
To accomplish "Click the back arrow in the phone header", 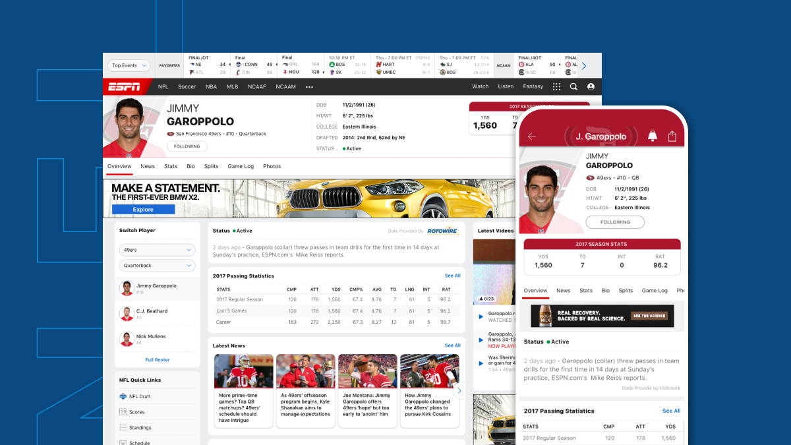I will tap(532, 136).
